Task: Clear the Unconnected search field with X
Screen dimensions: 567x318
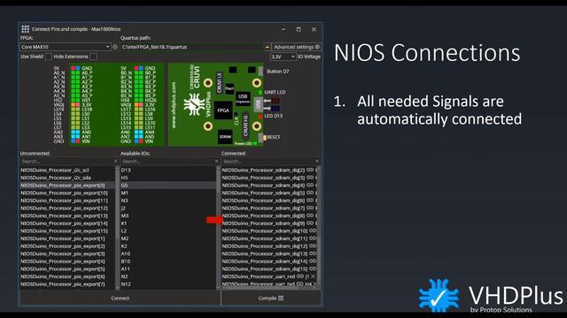Action: pos(116,161)
